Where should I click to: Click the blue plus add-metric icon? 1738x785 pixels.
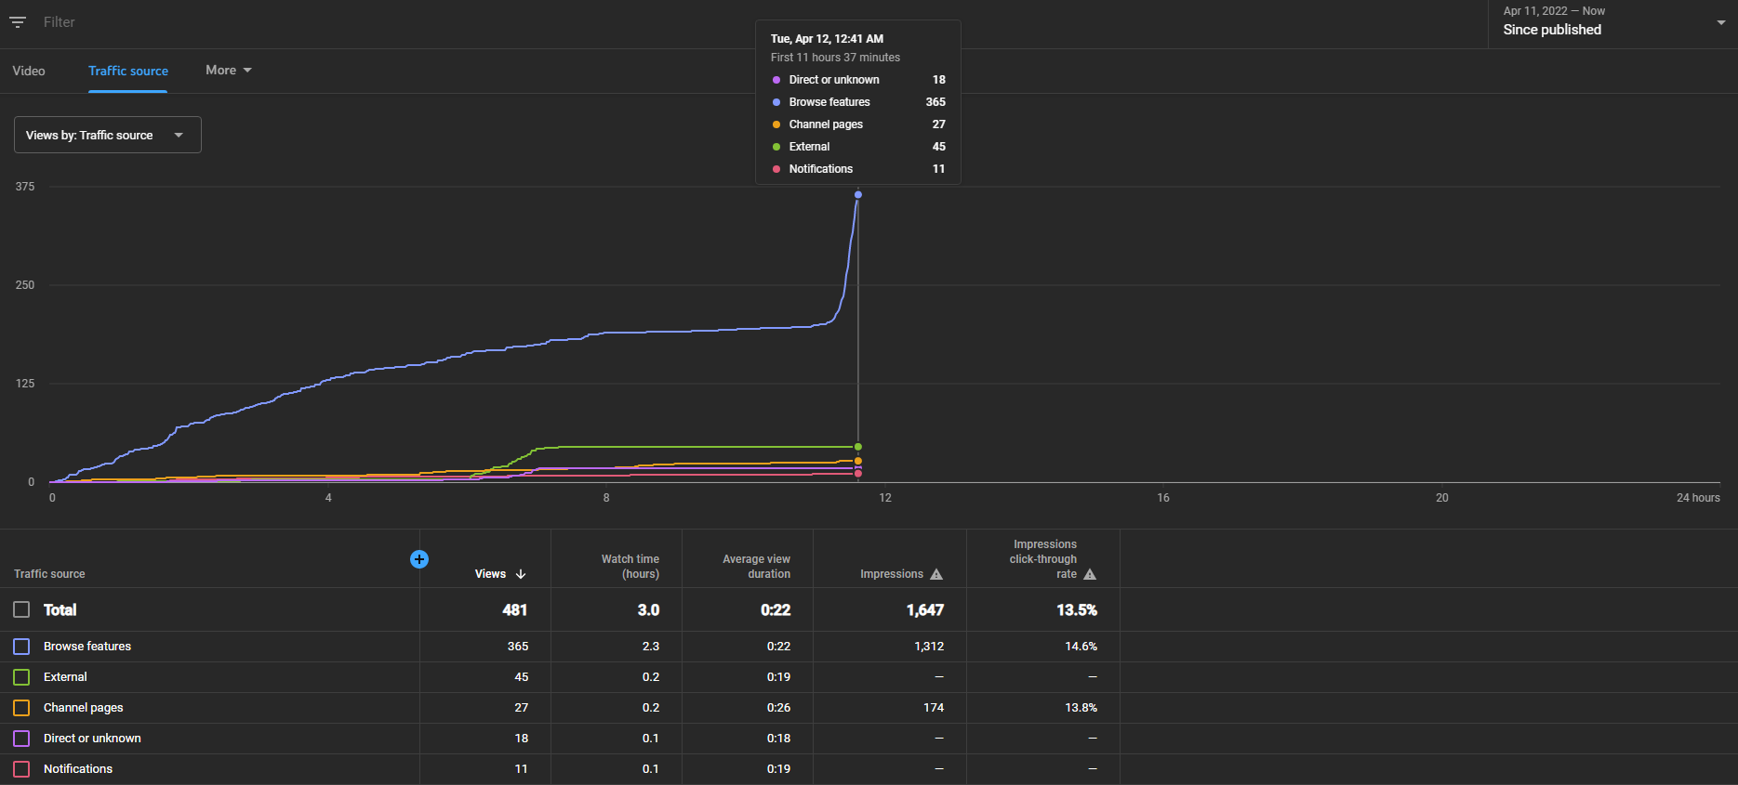click(x=419, y=558)
